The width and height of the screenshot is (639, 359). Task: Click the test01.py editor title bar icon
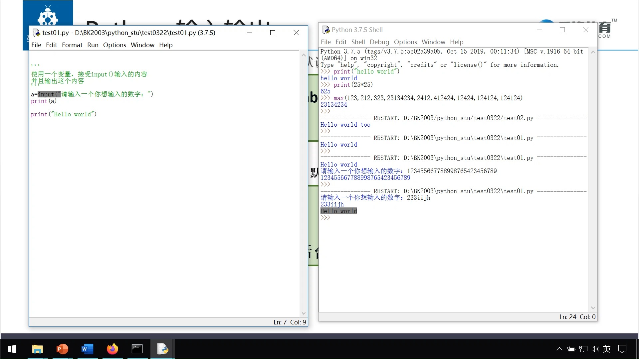36,33
